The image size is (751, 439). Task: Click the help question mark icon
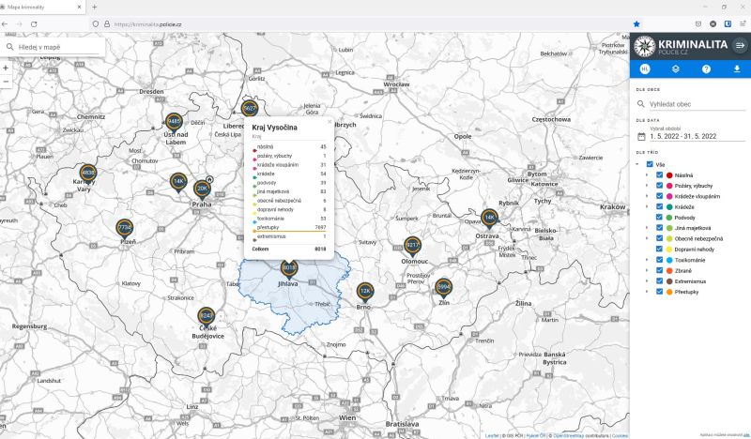tap(706, 69)
